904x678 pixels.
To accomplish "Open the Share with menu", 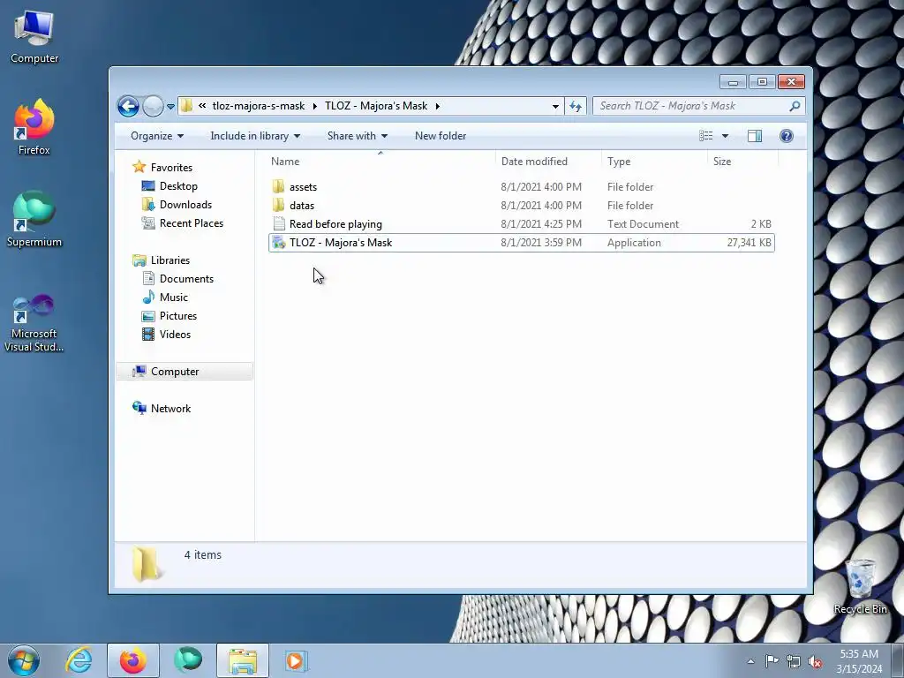I will pyautogui.click(x=357, y=136).
